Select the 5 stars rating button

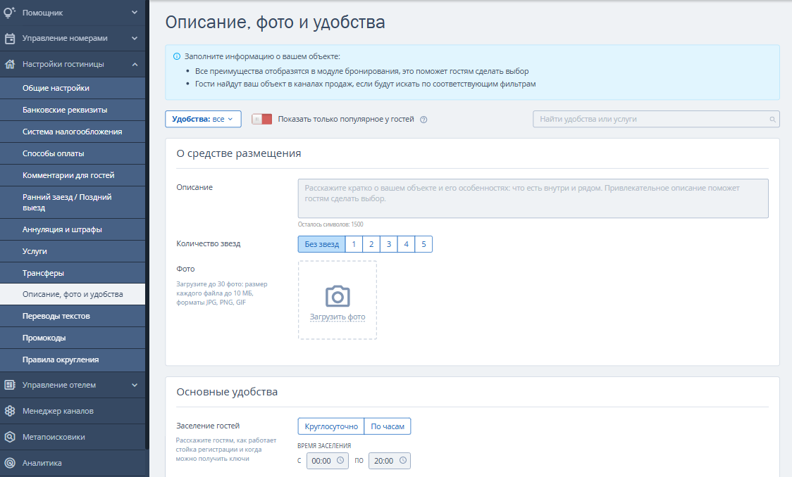pyautogui.click(x=423, y=244)
